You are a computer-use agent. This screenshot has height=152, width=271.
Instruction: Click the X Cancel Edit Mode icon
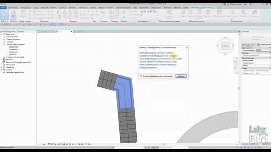point(124,12)
